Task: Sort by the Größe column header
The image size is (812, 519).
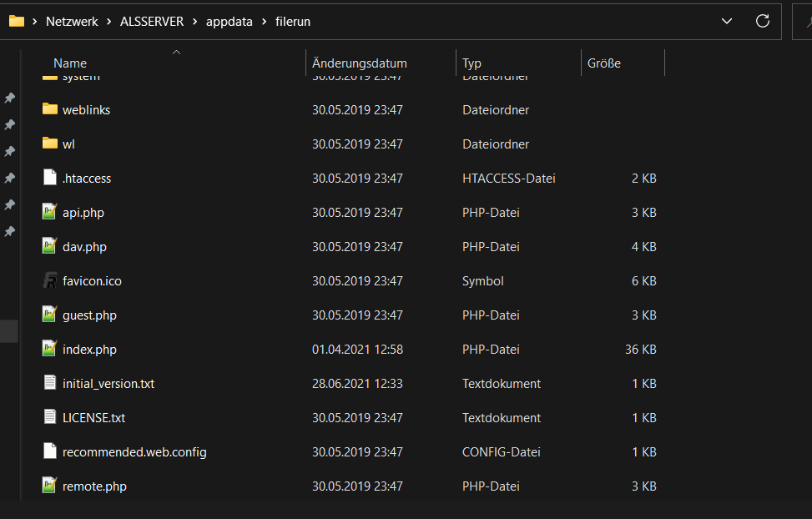Action: [x=604, y=63]
